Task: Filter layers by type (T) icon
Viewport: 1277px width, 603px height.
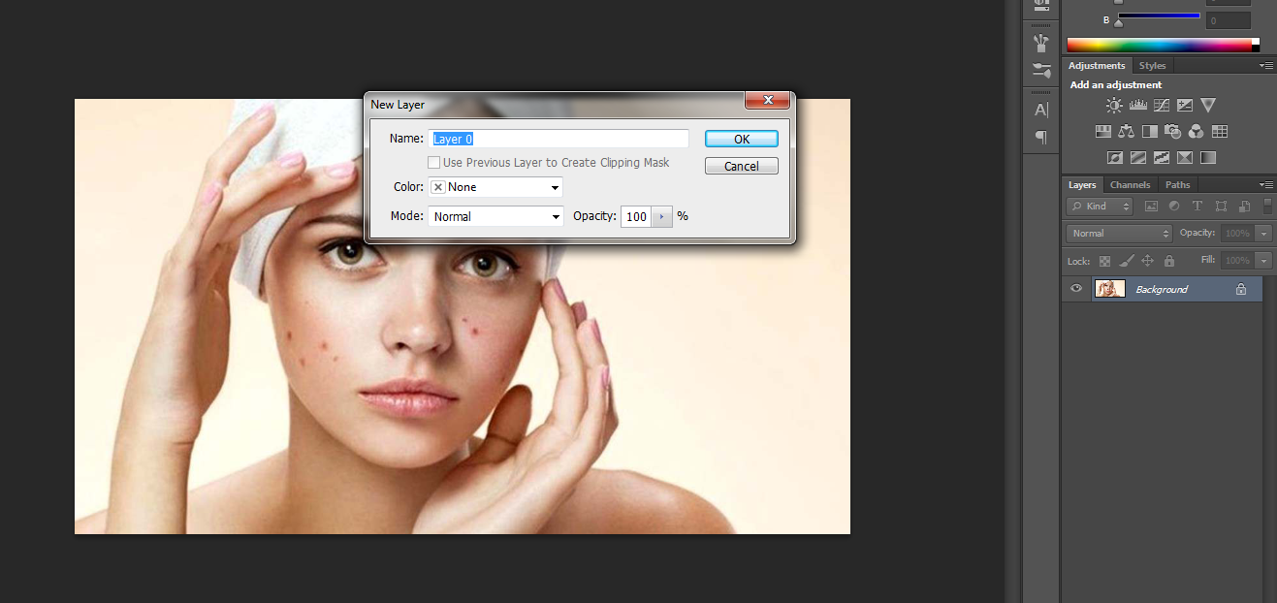Action: (x=1197, y=206)
